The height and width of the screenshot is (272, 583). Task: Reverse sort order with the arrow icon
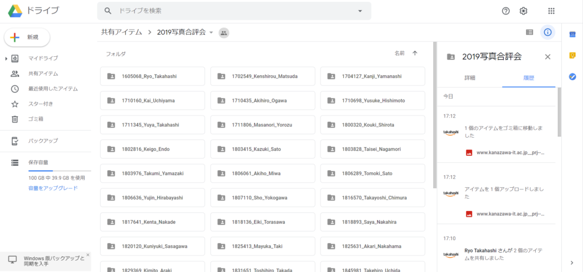click(x=414, y=53)
